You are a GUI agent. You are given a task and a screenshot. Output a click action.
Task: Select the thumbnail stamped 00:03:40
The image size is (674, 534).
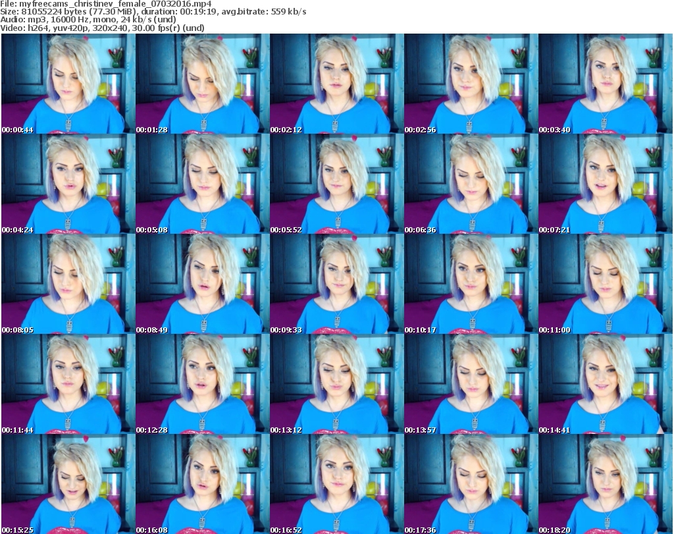(x=606, y=84)
